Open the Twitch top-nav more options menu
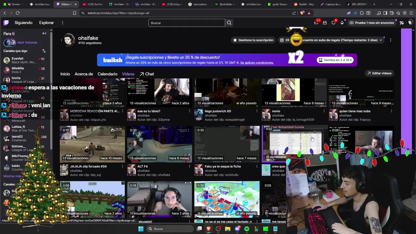416x234 pixels. [62, 23]
